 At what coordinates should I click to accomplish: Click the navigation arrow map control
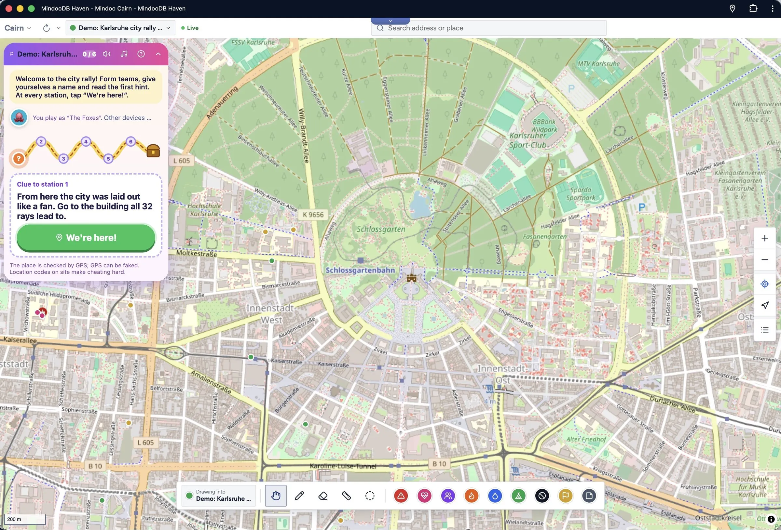[x=764, y=305]
